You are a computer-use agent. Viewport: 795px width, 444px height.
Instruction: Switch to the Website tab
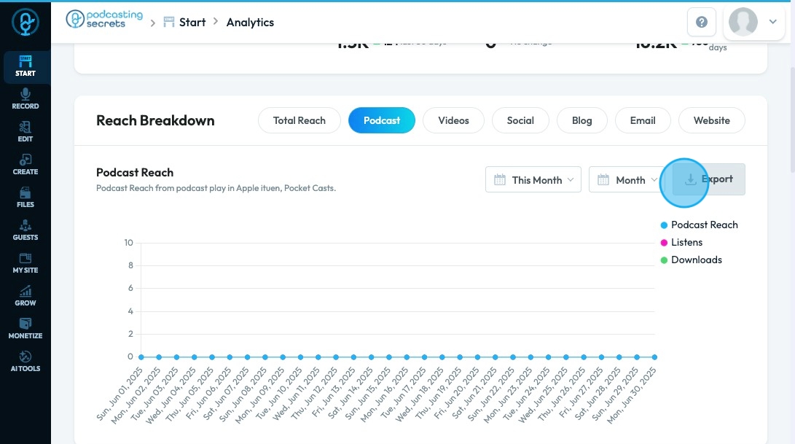pos(712,120)
